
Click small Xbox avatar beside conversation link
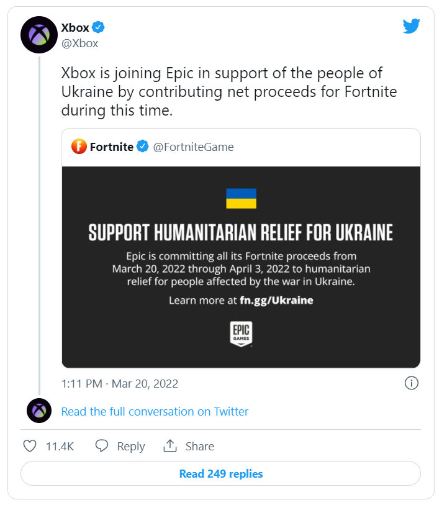[39, 411]
